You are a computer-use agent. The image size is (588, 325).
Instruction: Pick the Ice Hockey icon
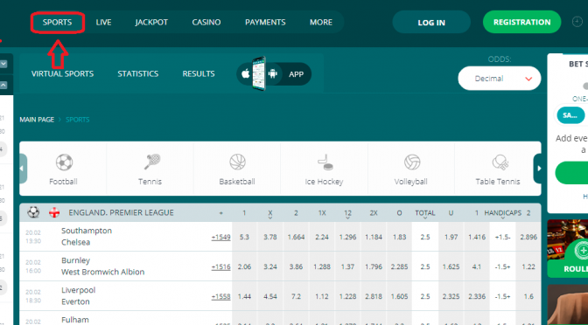point(325,162)
